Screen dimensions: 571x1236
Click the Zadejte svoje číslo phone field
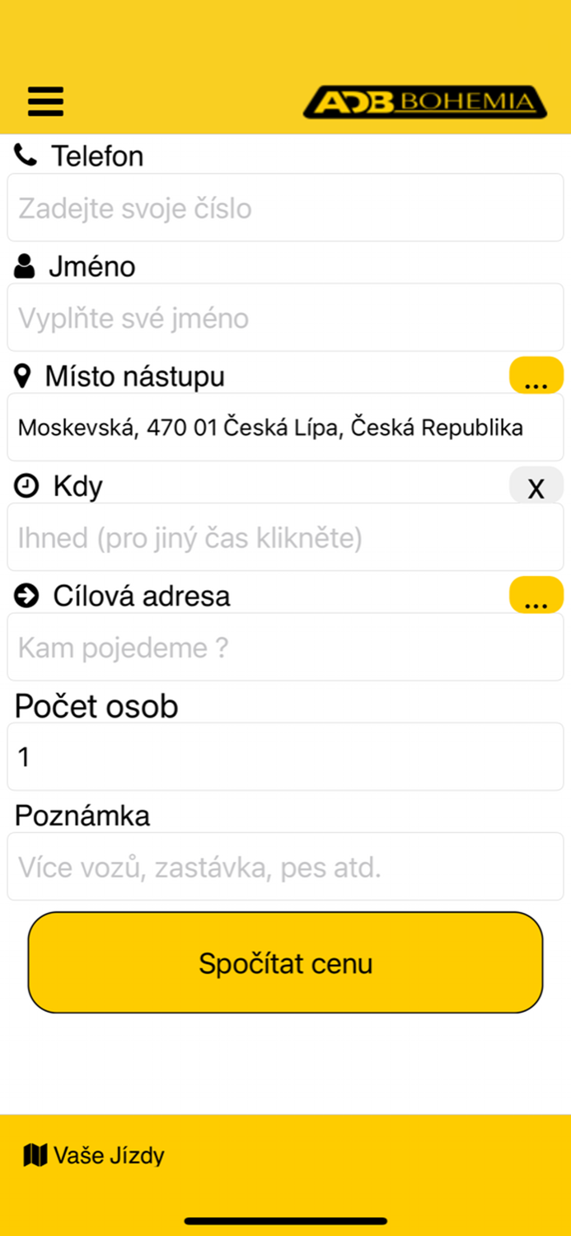(x=285, y=208)
